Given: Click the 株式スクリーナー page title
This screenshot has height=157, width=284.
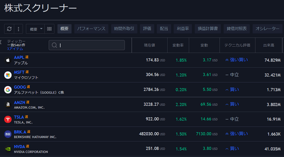Looking at the screenshot, I should [41, 8].
